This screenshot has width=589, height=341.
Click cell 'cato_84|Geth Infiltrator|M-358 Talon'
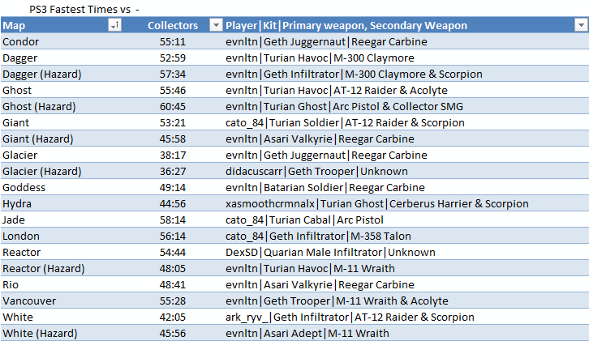click(x=406, y=236)
